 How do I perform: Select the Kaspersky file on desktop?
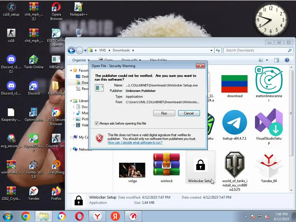tap(11, 114)
